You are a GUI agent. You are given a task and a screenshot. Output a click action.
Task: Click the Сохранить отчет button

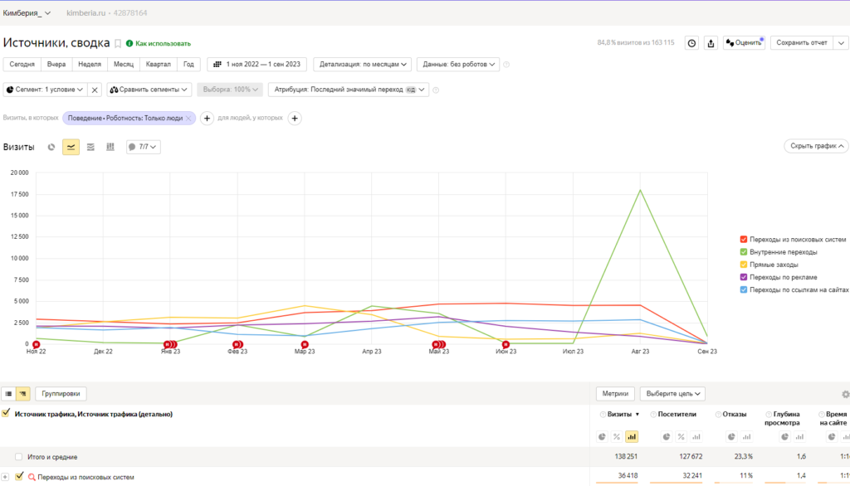(802, 43)
